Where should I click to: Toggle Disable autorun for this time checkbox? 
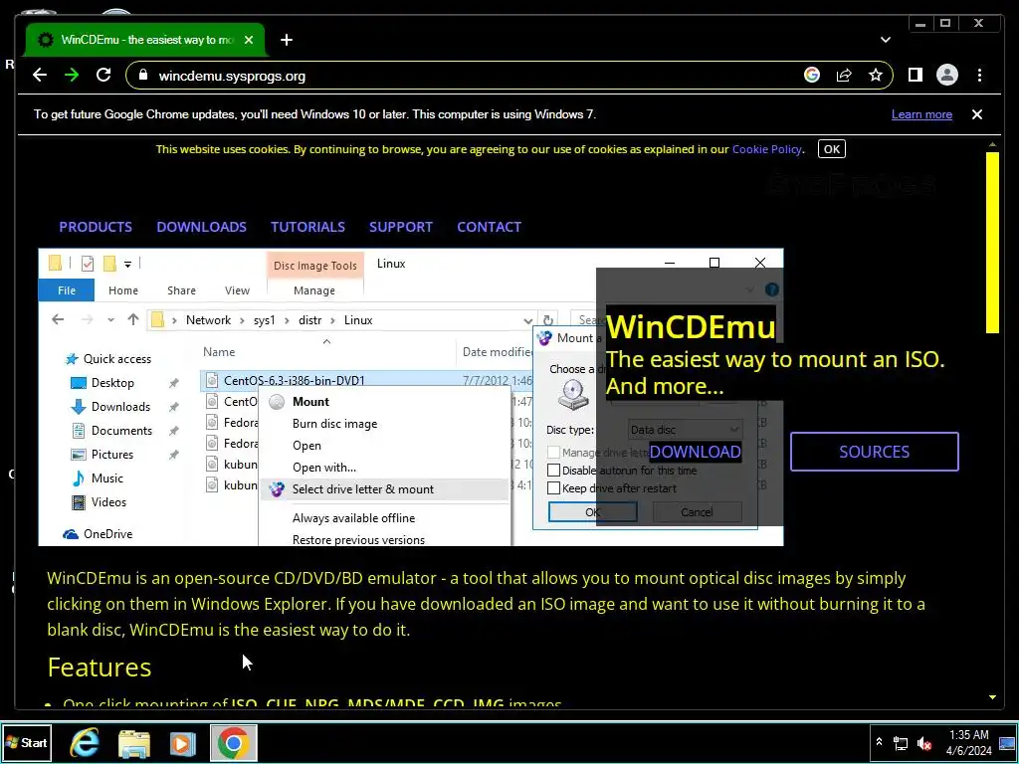553,470
